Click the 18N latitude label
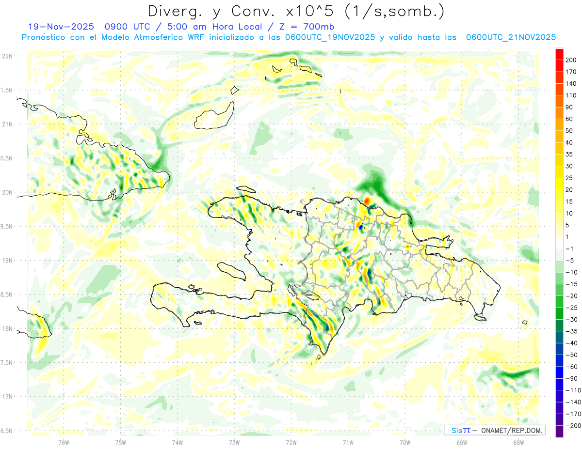582x449 pixels. [7, 329]
